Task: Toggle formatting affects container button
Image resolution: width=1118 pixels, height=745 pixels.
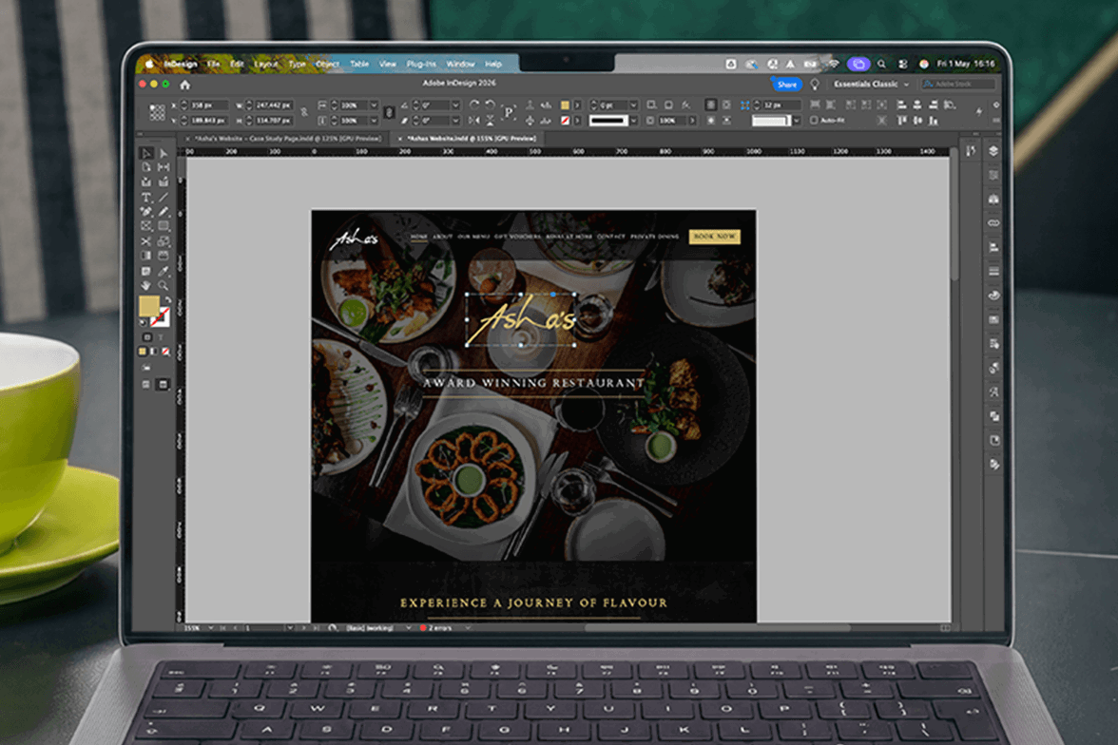Action: pos(146,337)
